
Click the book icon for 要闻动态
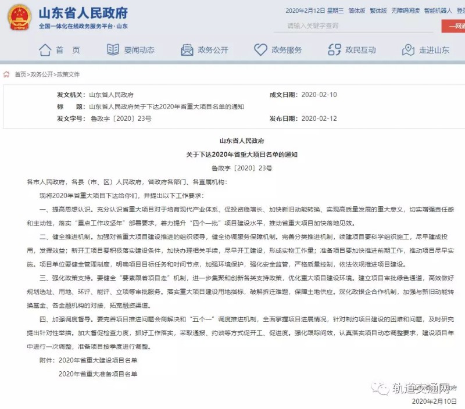pyautogui.click(x=113, y=50)
